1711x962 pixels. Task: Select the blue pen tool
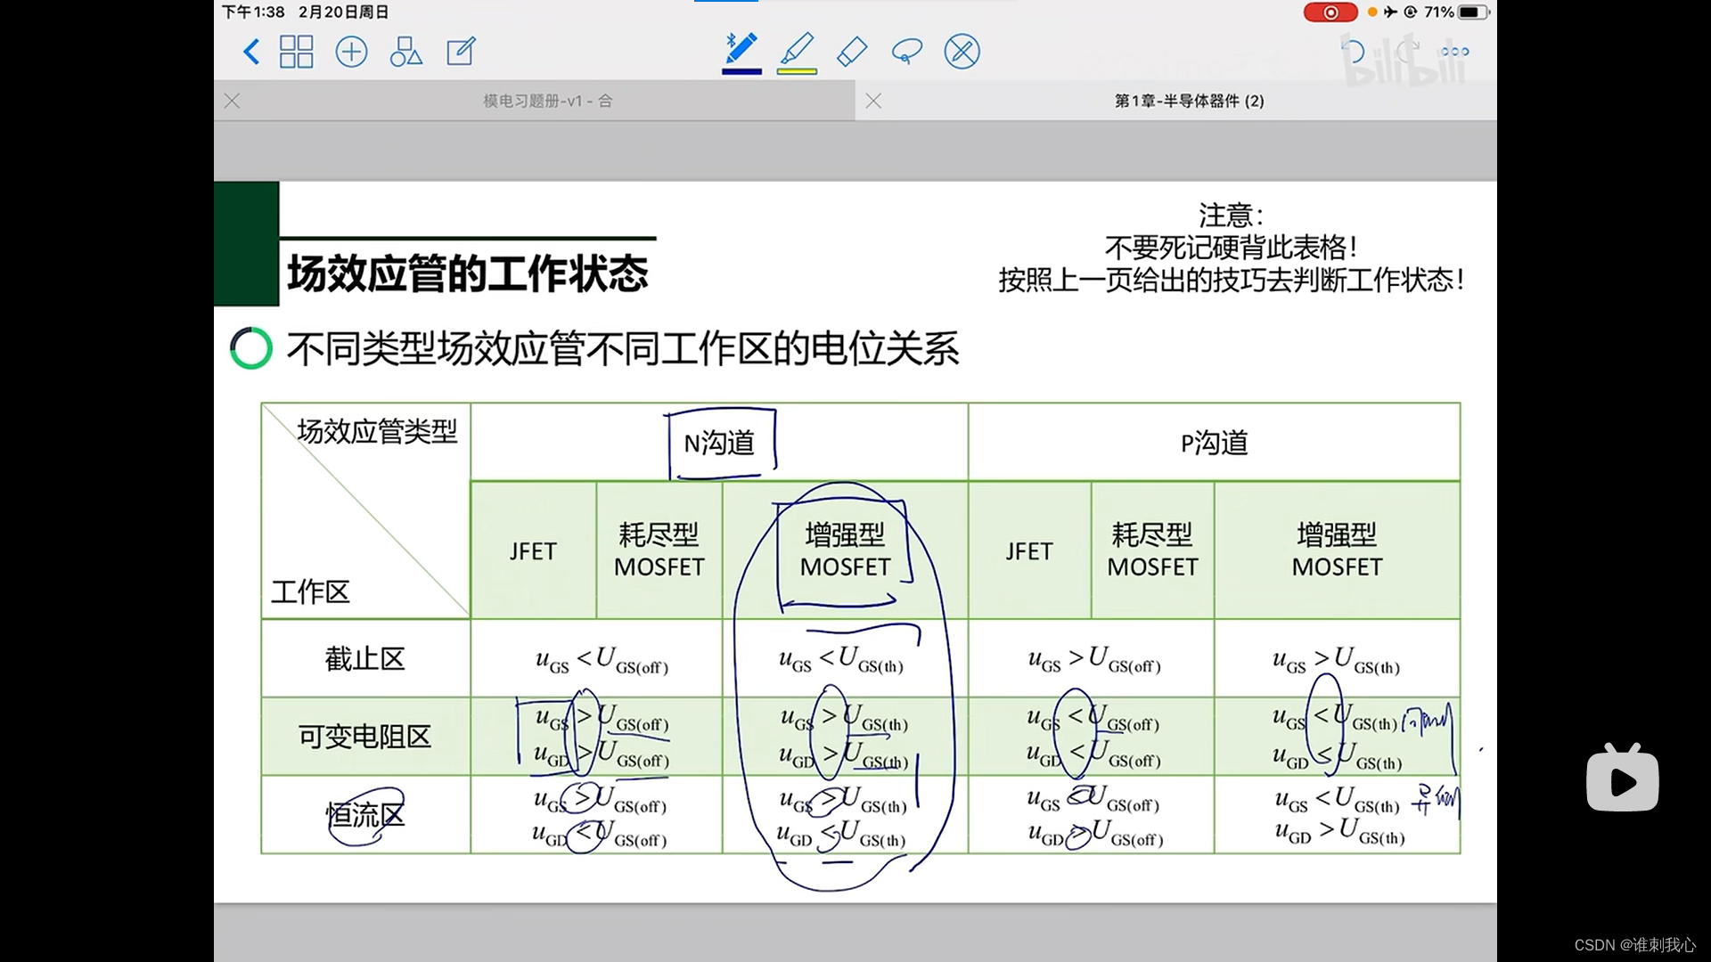[741, 49]
